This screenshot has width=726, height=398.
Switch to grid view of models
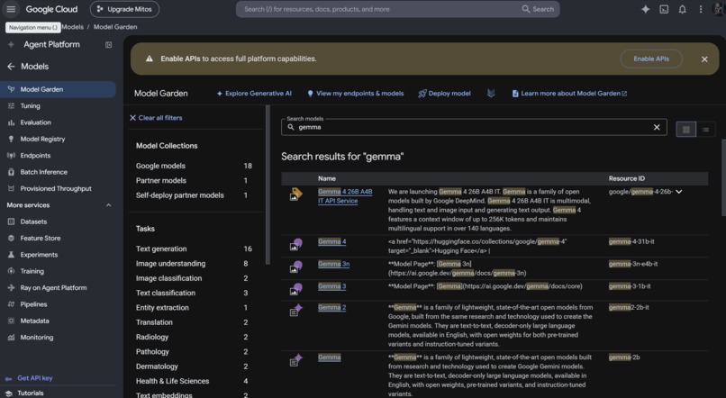(686, 130)
